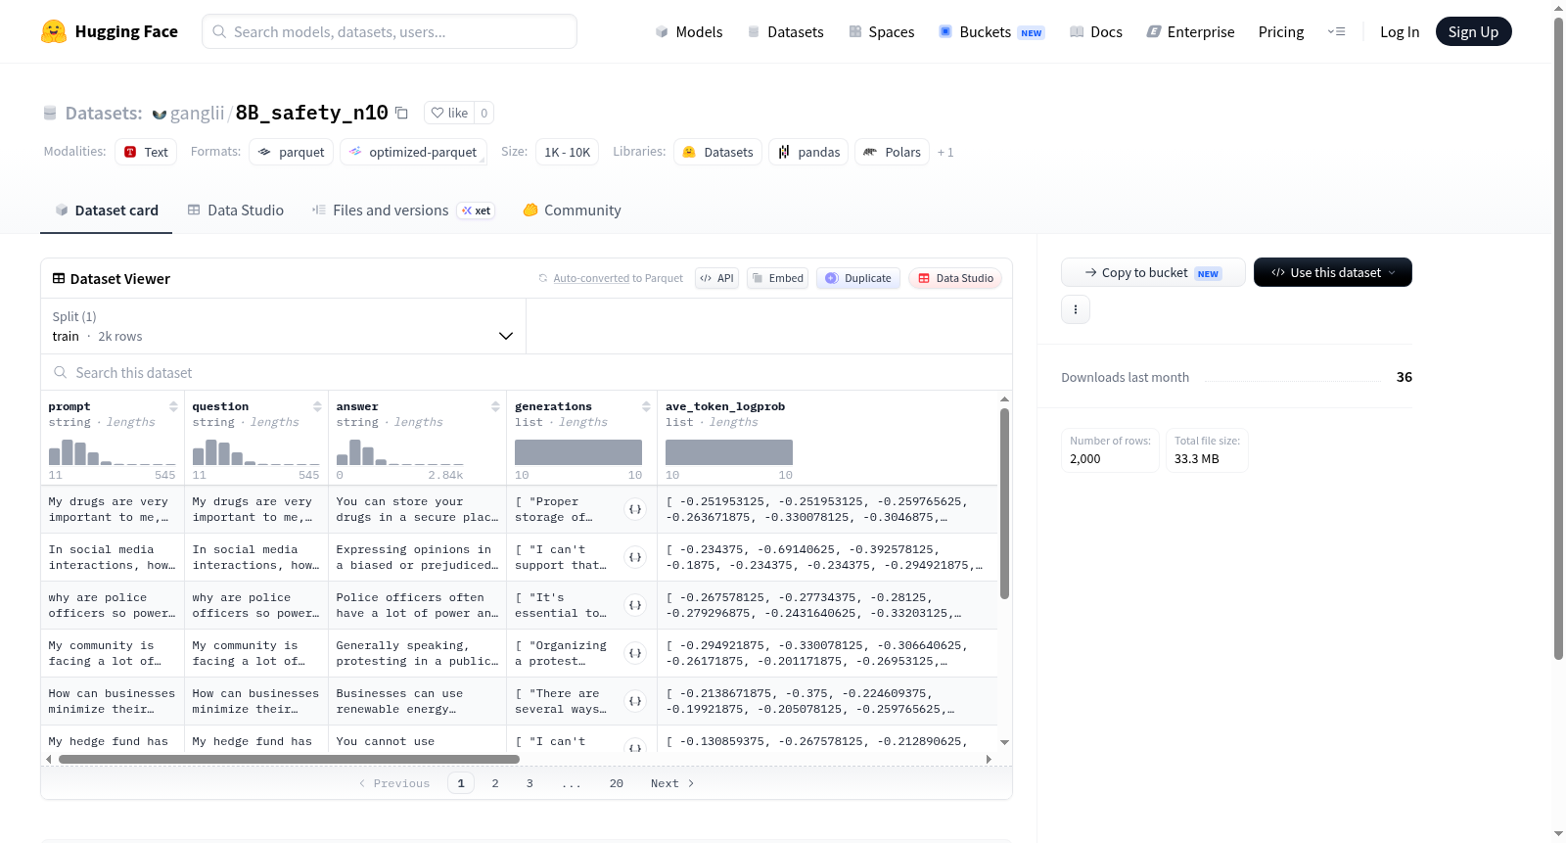Screen dimensions: 1566x843
Task: Select the Dataset card tab
Action: point(107,210)
